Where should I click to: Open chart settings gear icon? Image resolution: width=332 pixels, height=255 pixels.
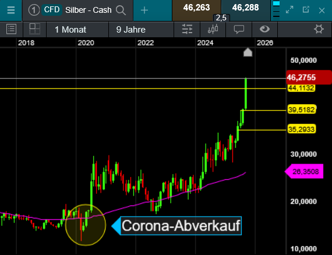319,29
